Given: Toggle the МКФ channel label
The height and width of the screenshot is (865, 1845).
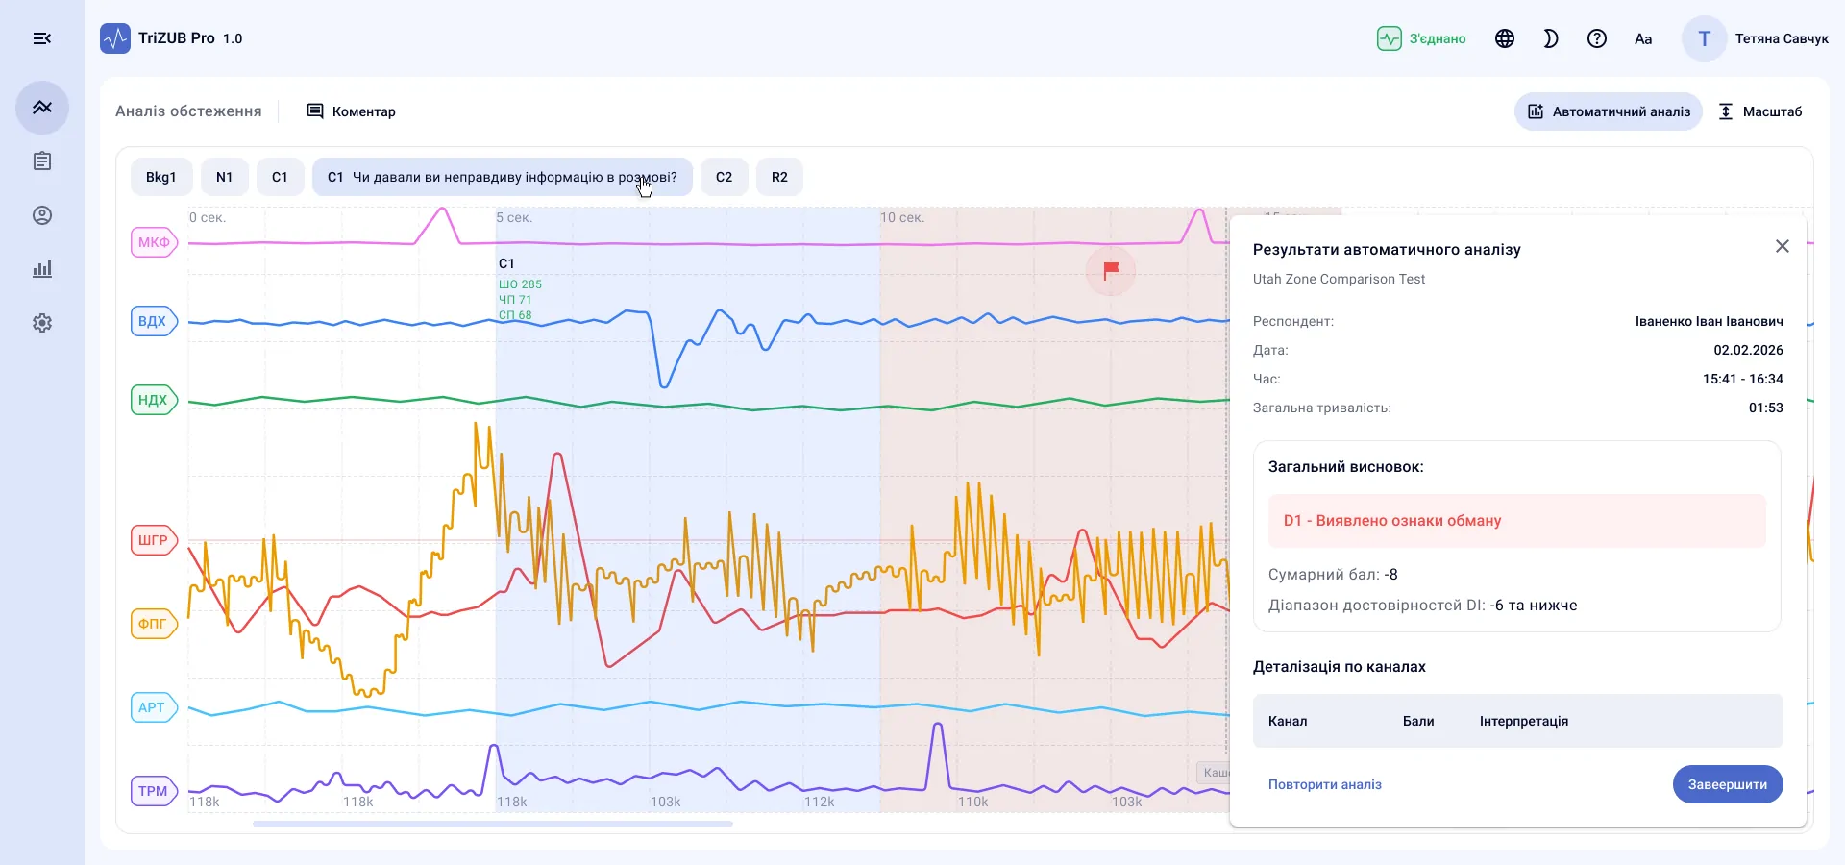Looking at the screenshot, I should point(154,242).
